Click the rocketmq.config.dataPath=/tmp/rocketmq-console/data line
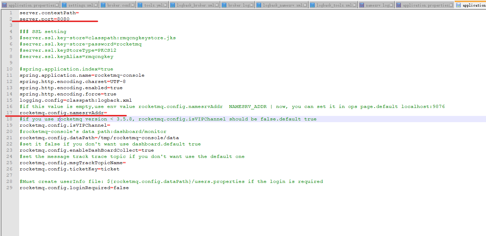The height and width of the screenshot is (236, 486). pyautogui.click(x=99, y=138)
